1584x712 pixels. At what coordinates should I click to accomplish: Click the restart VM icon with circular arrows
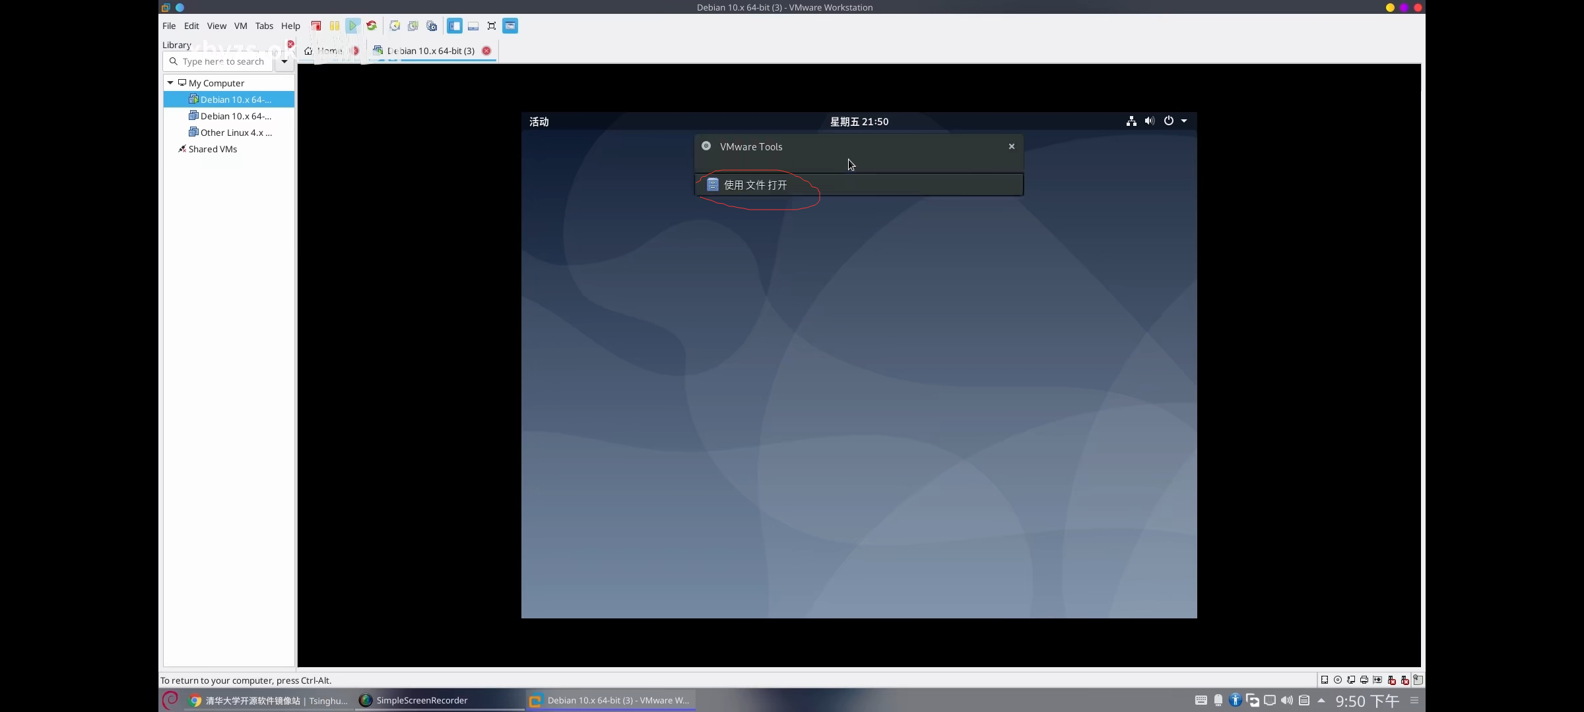pyautogui.click(x=372, y=26)
